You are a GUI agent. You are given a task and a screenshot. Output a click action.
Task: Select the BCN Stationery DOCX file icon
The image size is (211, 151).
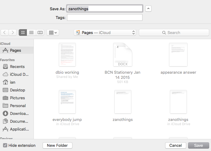click(x=123, y=54)
